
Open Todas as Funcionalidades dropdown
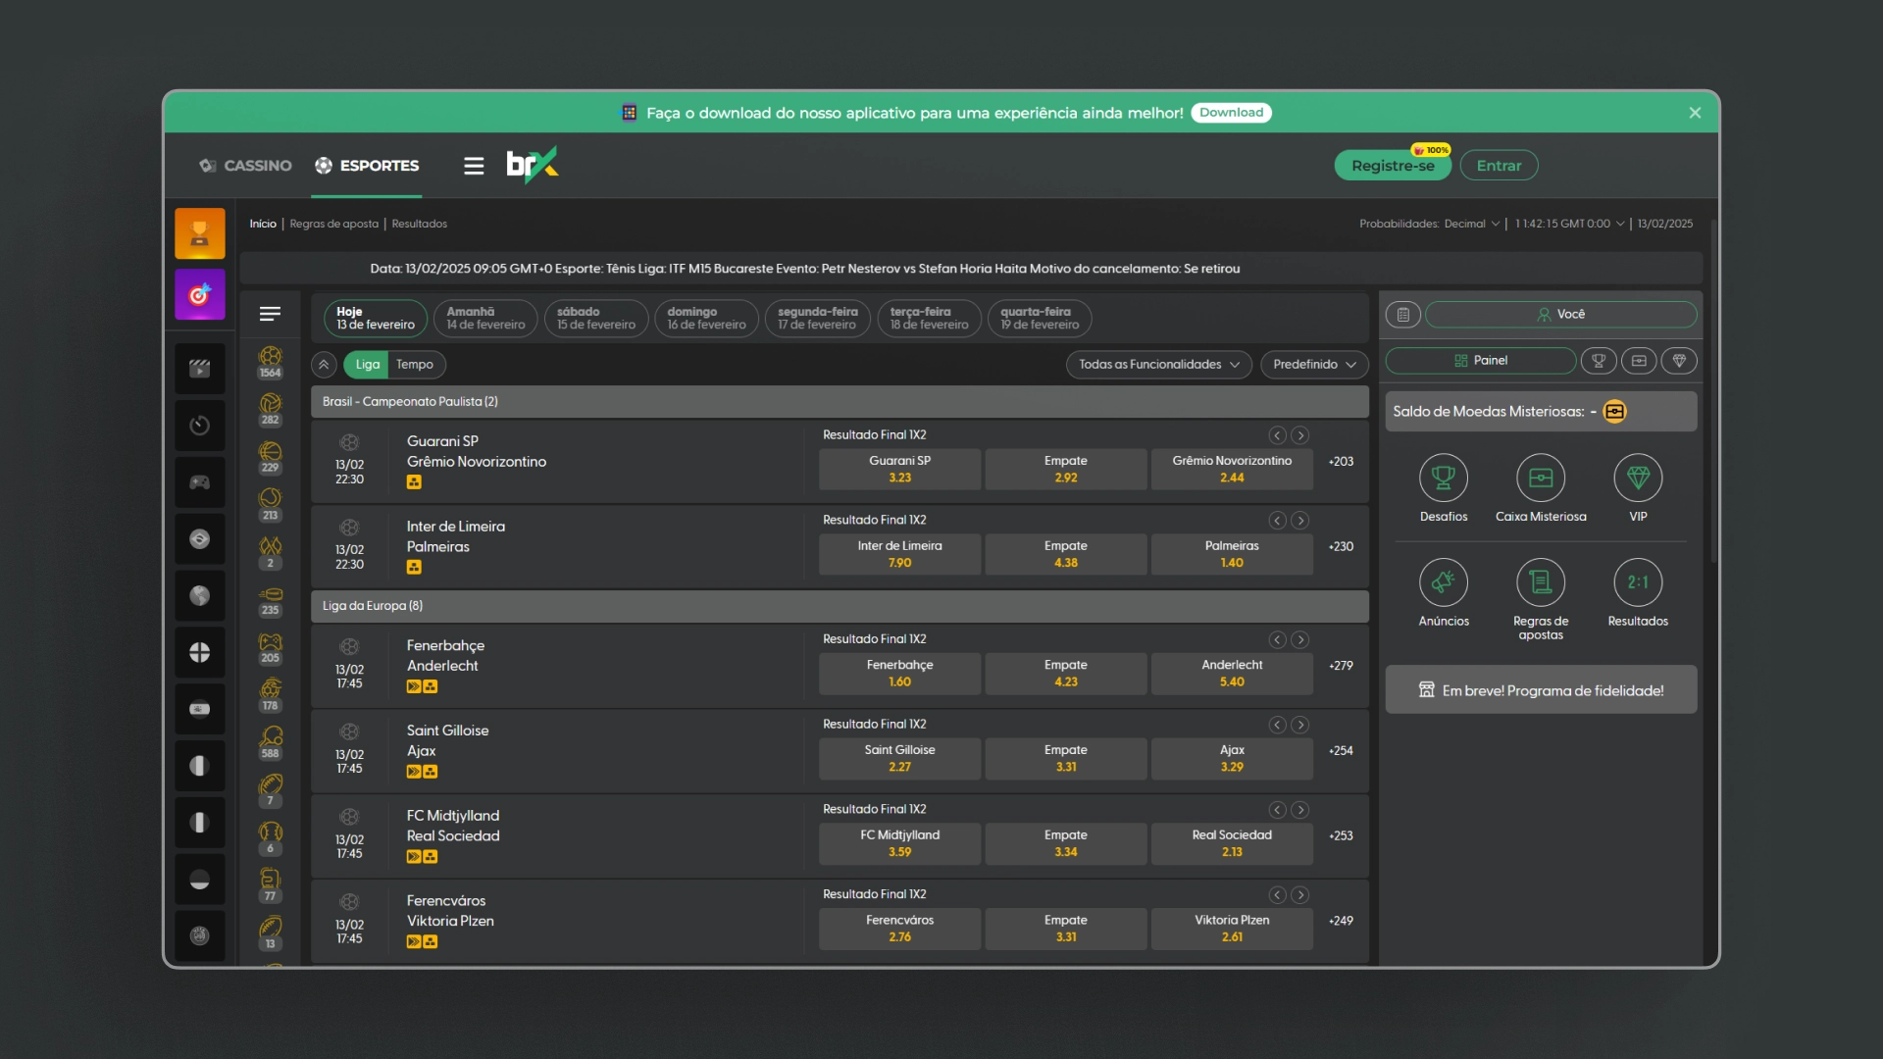(1159, 365)
